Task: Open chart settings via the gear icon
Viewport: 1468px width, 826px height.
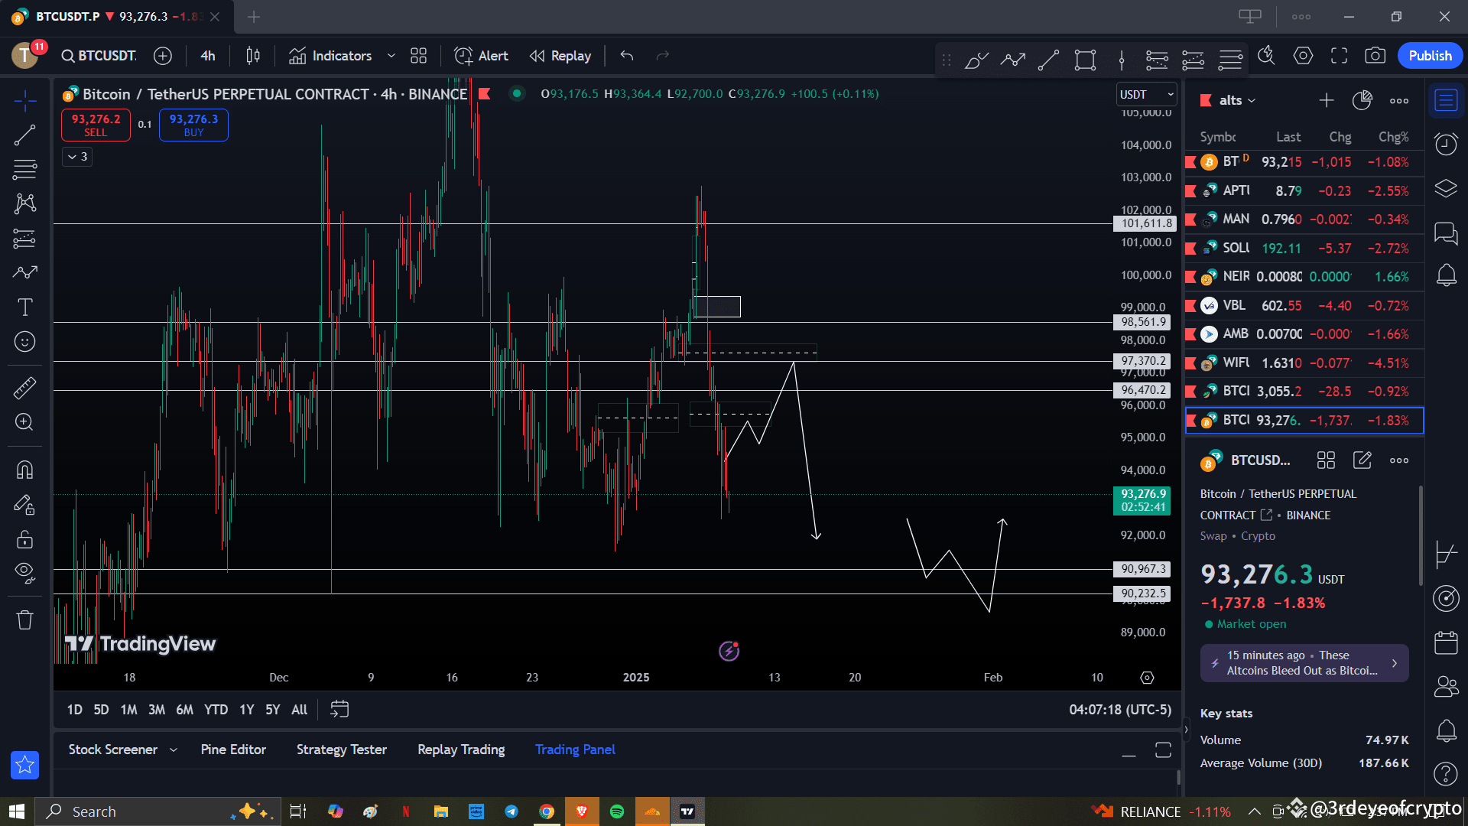Action: 1303,55
